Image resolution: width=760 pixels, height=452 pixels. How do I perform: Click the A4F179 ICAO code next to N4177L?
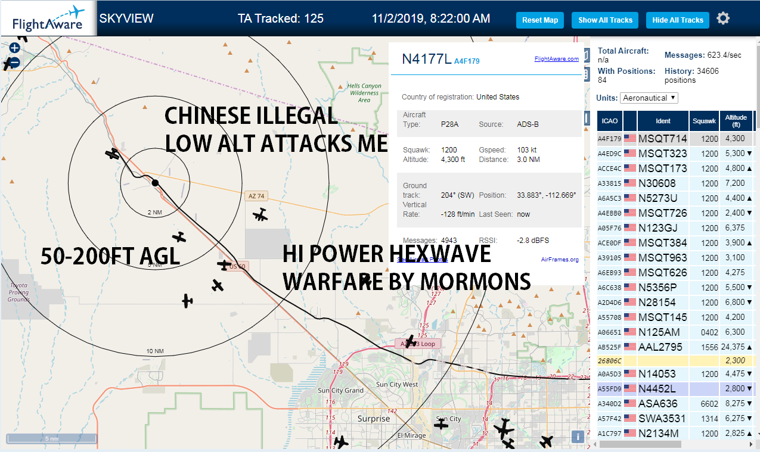467,61
